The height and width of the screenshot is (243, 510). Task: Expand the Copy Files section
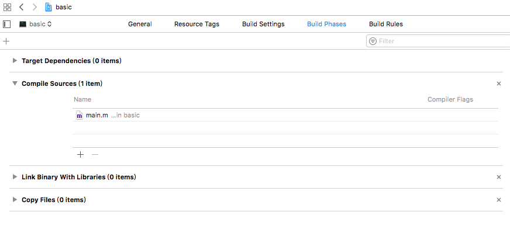click(x=15, y=200)
